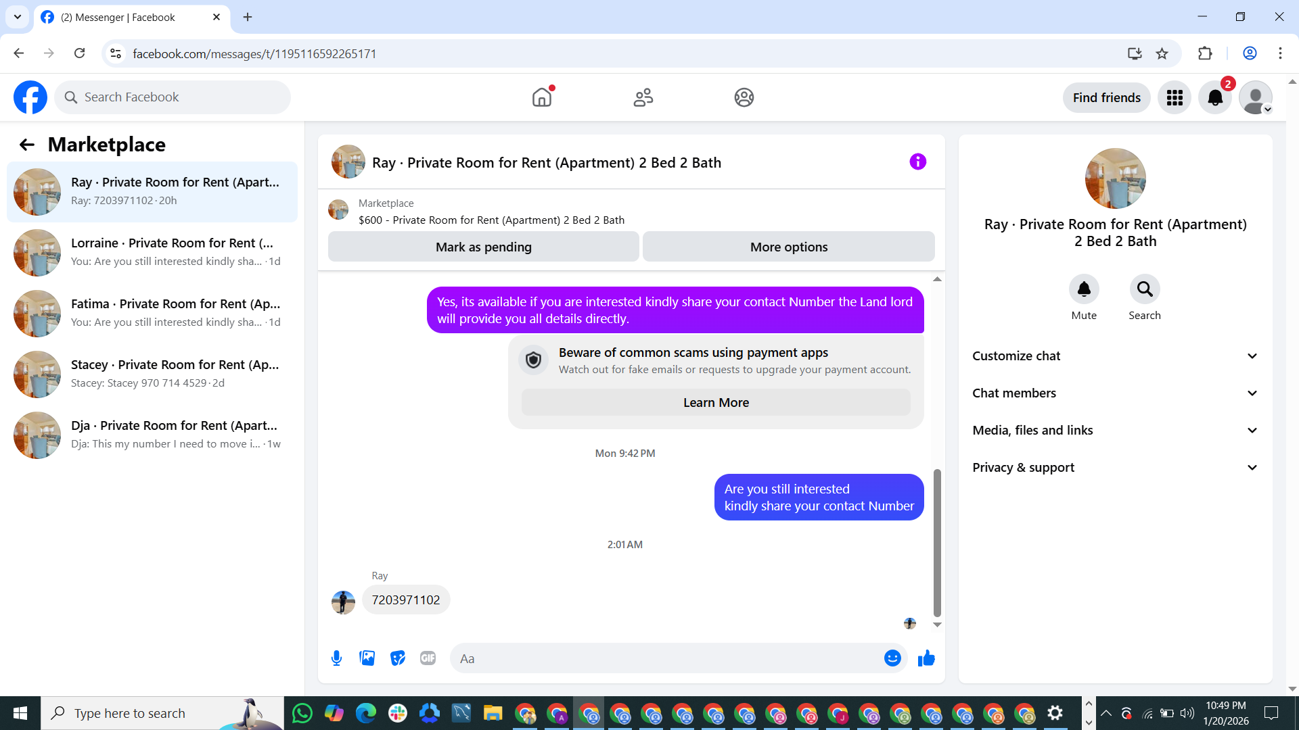This screenshot has height=730, width=1299.
Task: Open conversation information purple icon
Action: coord(917,162)
